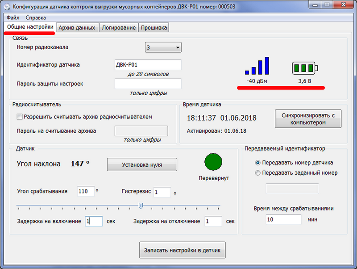Click the custom transmitted number field
The height and width of the screenshot is (269, 357).
[292, 189]
